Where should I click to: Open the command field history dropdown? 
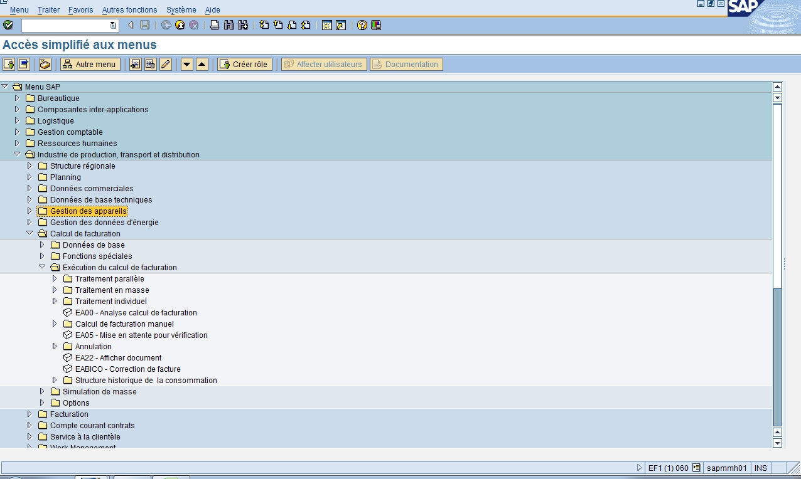coord(113,25)
